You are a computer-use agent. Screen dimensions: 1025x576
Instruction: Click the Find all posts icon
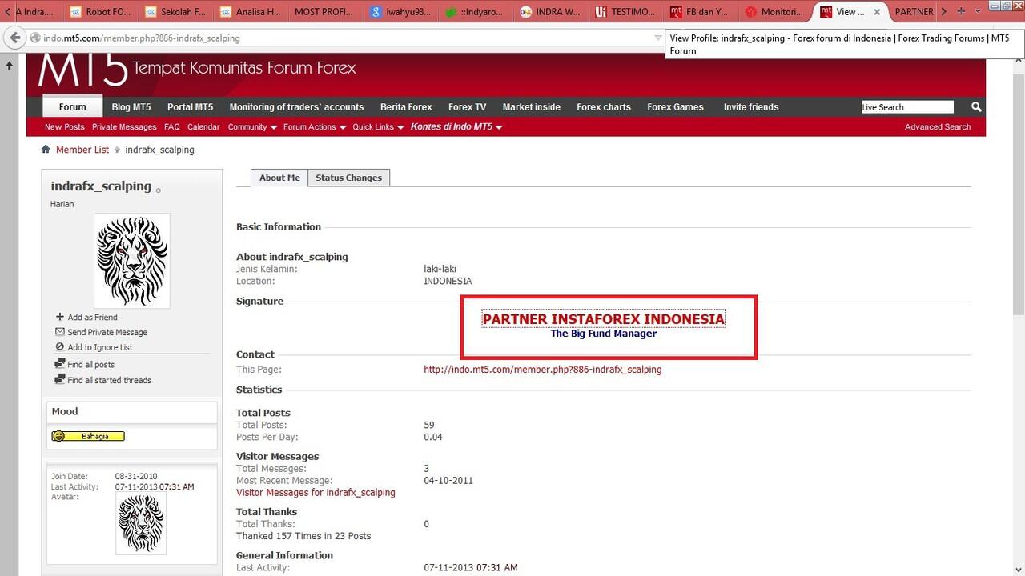(60, 364)
